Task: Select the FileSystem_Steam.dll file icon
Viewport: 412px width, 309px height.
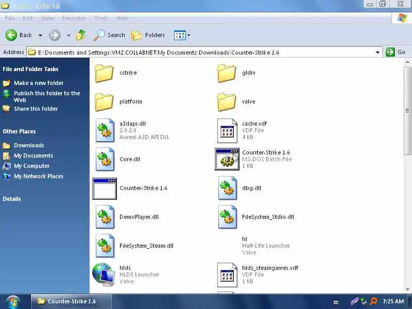Action: click(105, 246)
